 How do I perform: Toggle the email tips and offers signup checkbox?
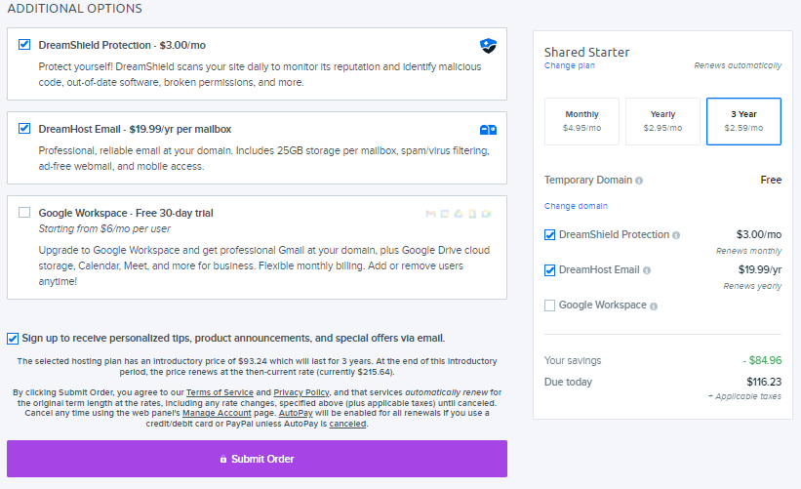[13, 339]
